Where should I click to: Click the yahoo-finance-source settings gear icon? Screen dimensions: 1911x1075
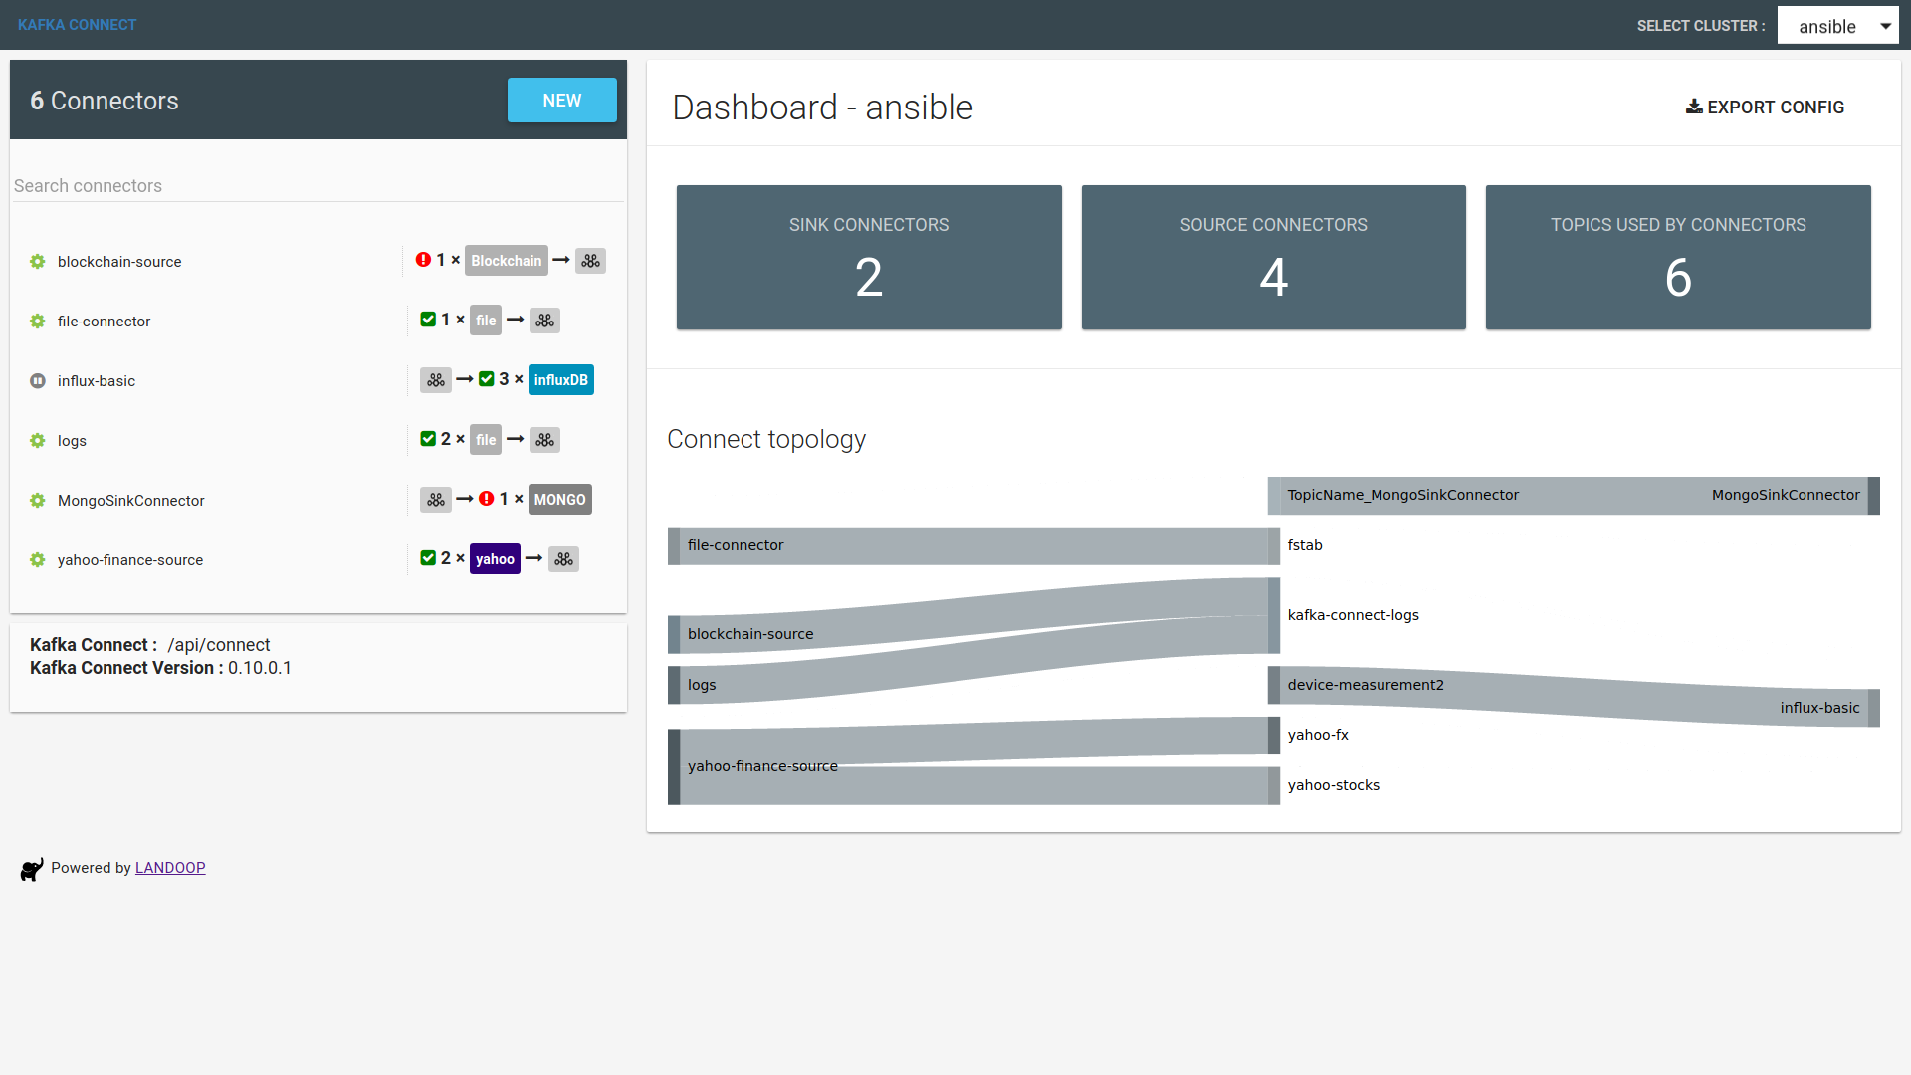(36, 559)
